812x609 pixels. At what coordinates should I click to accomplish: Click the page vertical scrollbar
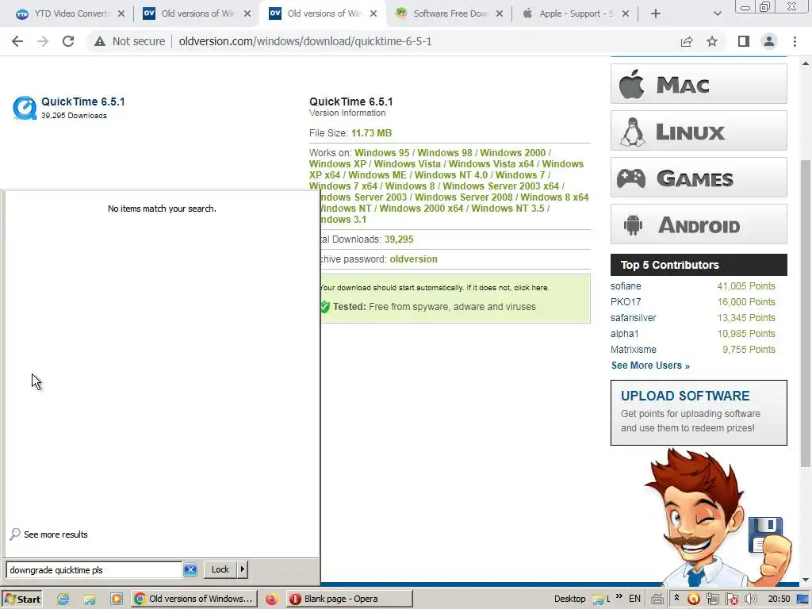pyautogui.click(x=806, y=312)
